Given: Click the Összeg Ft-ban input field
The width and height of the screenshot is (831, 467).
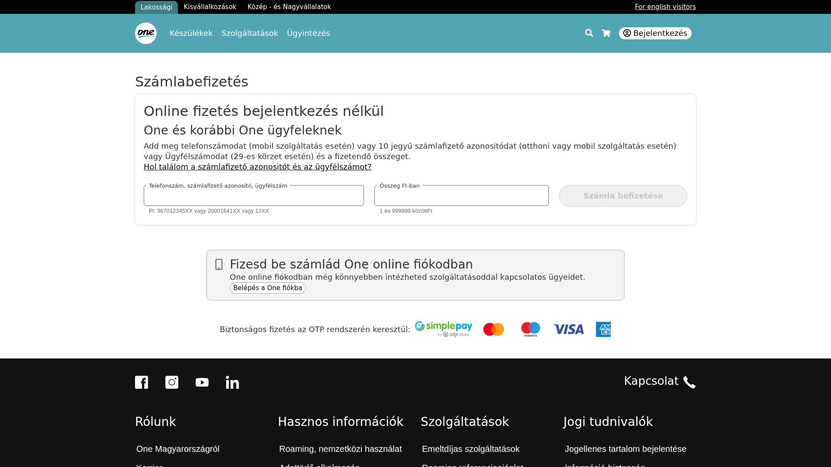Looking at the screenshot, I should click(x=461, y=195).
